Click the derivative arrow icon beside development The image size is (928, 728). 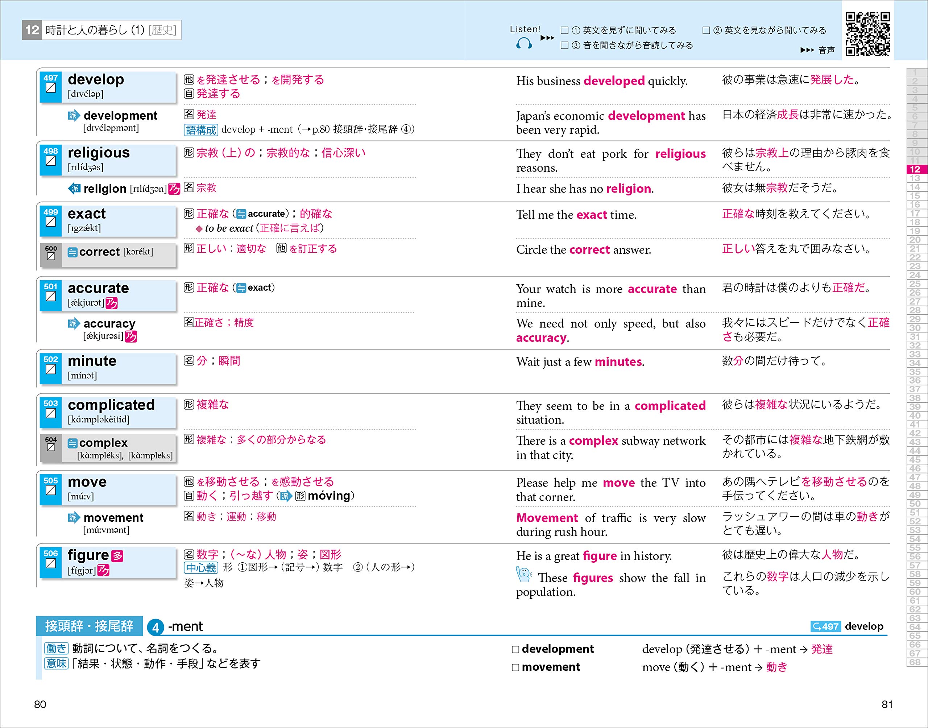tap(74, 116)
